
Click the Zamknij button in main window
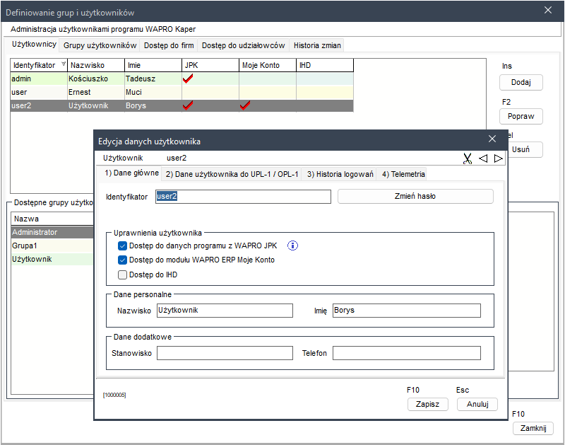coord(533,429)
